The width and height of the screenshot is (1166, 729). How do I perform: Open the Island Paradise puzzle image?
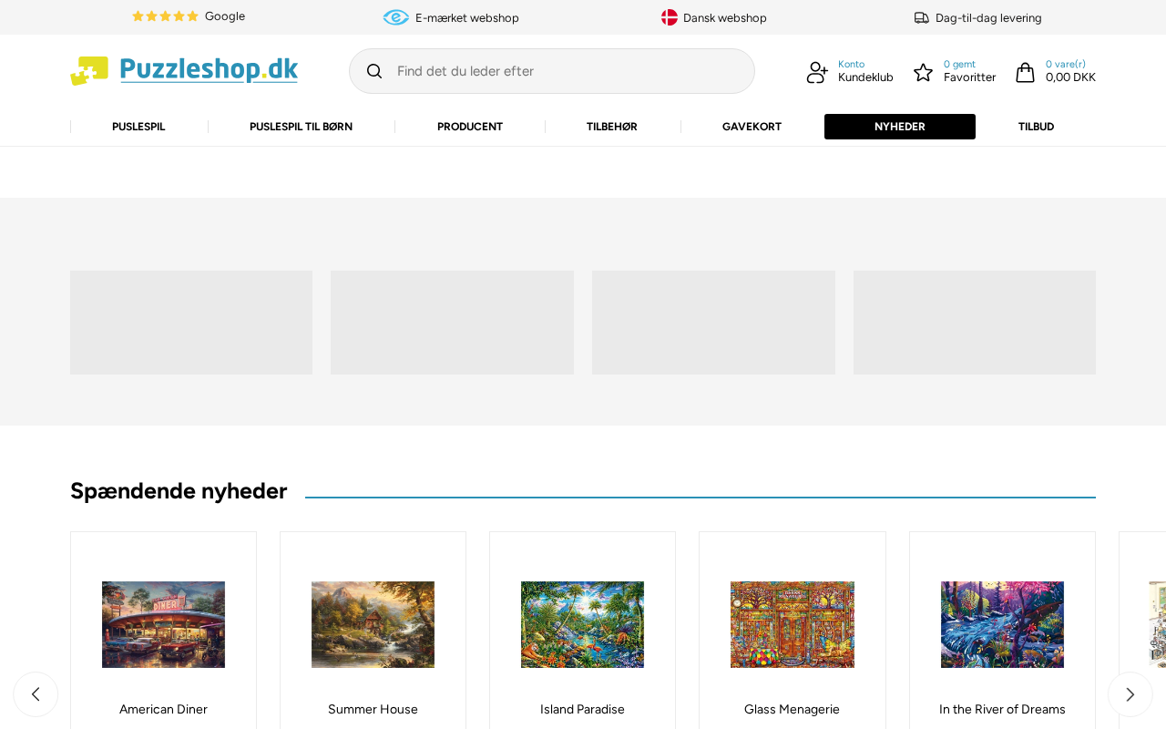[x=582, y=625]
